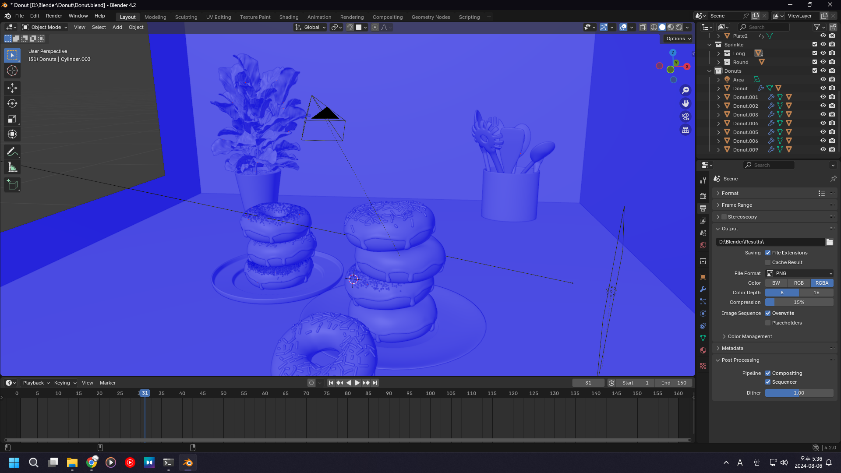Toggle camera view icon in viewport
The height and width of the screenshot is (473, 841).
pos(686,116)
